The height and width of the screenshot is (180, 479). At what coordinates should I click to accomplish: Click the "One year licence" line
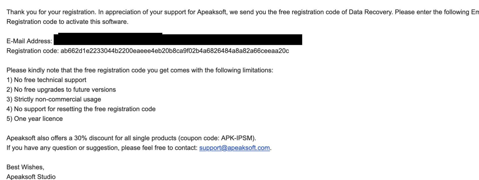coord(38,119)
